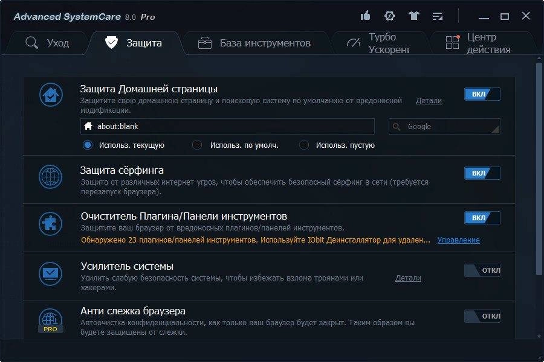Open Детали link for Усилитель системы
The image size is (544, 362).
pyautogui.click(x=409, y=278)
